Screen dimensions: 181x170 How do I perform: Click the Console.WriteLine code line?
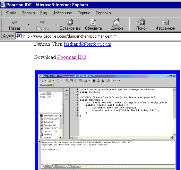coord(126,110)
